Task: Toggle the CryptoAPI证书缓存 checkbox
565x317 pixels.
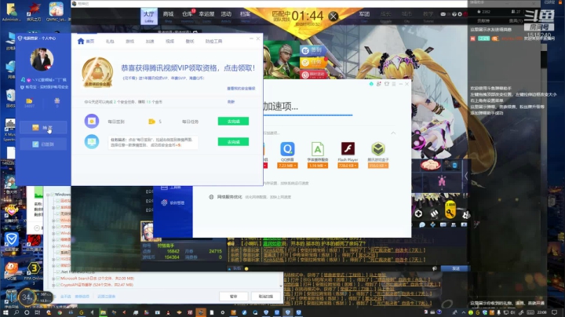Action: 57,285
